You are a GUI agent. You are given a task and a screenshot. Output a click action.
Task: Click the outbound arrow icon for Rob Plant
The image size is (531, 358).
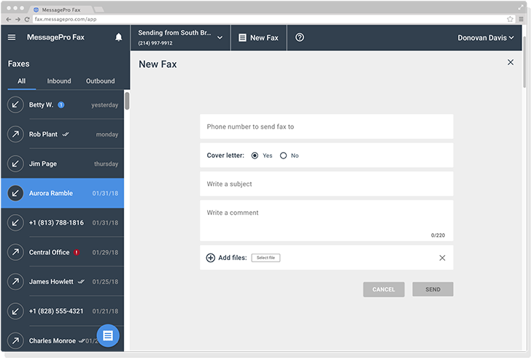(15, 134)
